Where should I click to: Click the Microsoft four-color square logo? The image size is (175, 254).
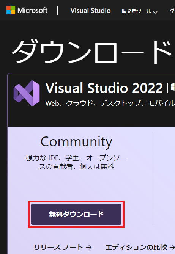pyautogui.click(x=11, y=10)
